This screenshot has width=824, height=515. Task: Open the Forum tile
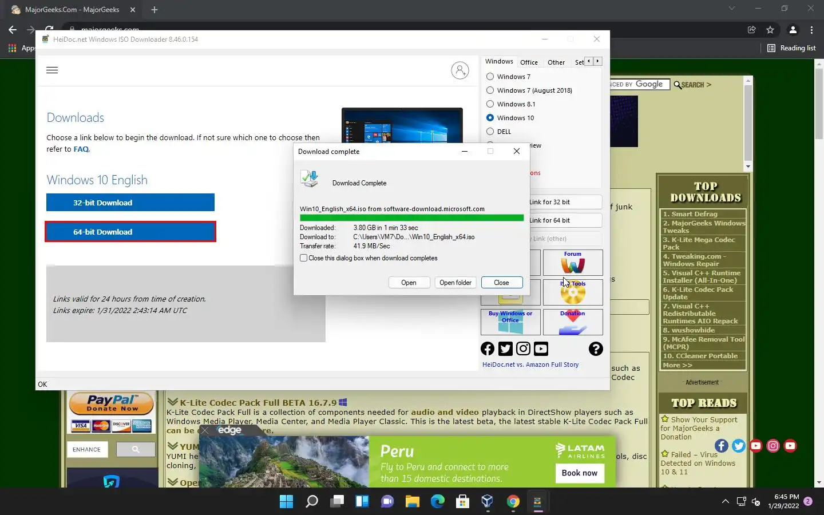click(573, 263)
